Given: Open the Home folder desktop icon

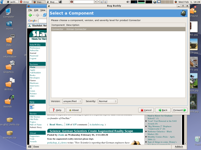Looking at the screenshot, I should 10,25.
